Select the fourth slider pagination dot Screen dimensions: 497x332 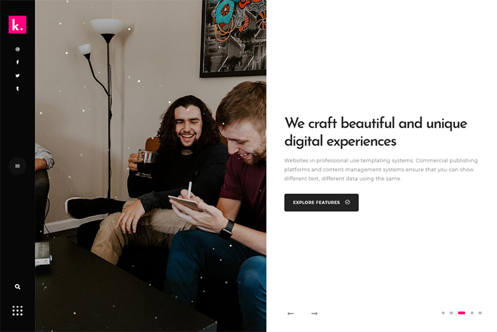tap(472, 313)
